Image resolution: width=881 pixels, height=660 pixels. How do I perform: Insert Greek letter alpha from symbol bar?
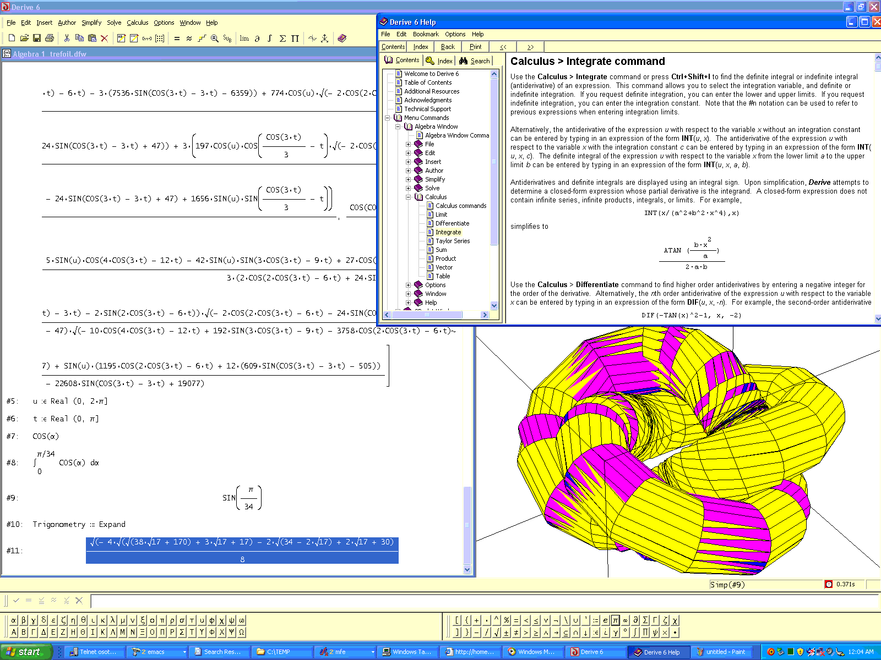pyautogui.click(x=14, y=620)
